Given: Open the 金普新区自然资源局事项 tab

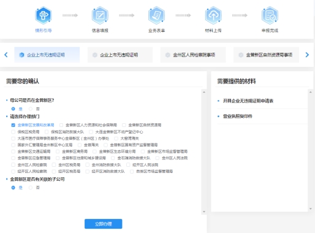Looking at the screenshot, I should click(x=266, y=55).
